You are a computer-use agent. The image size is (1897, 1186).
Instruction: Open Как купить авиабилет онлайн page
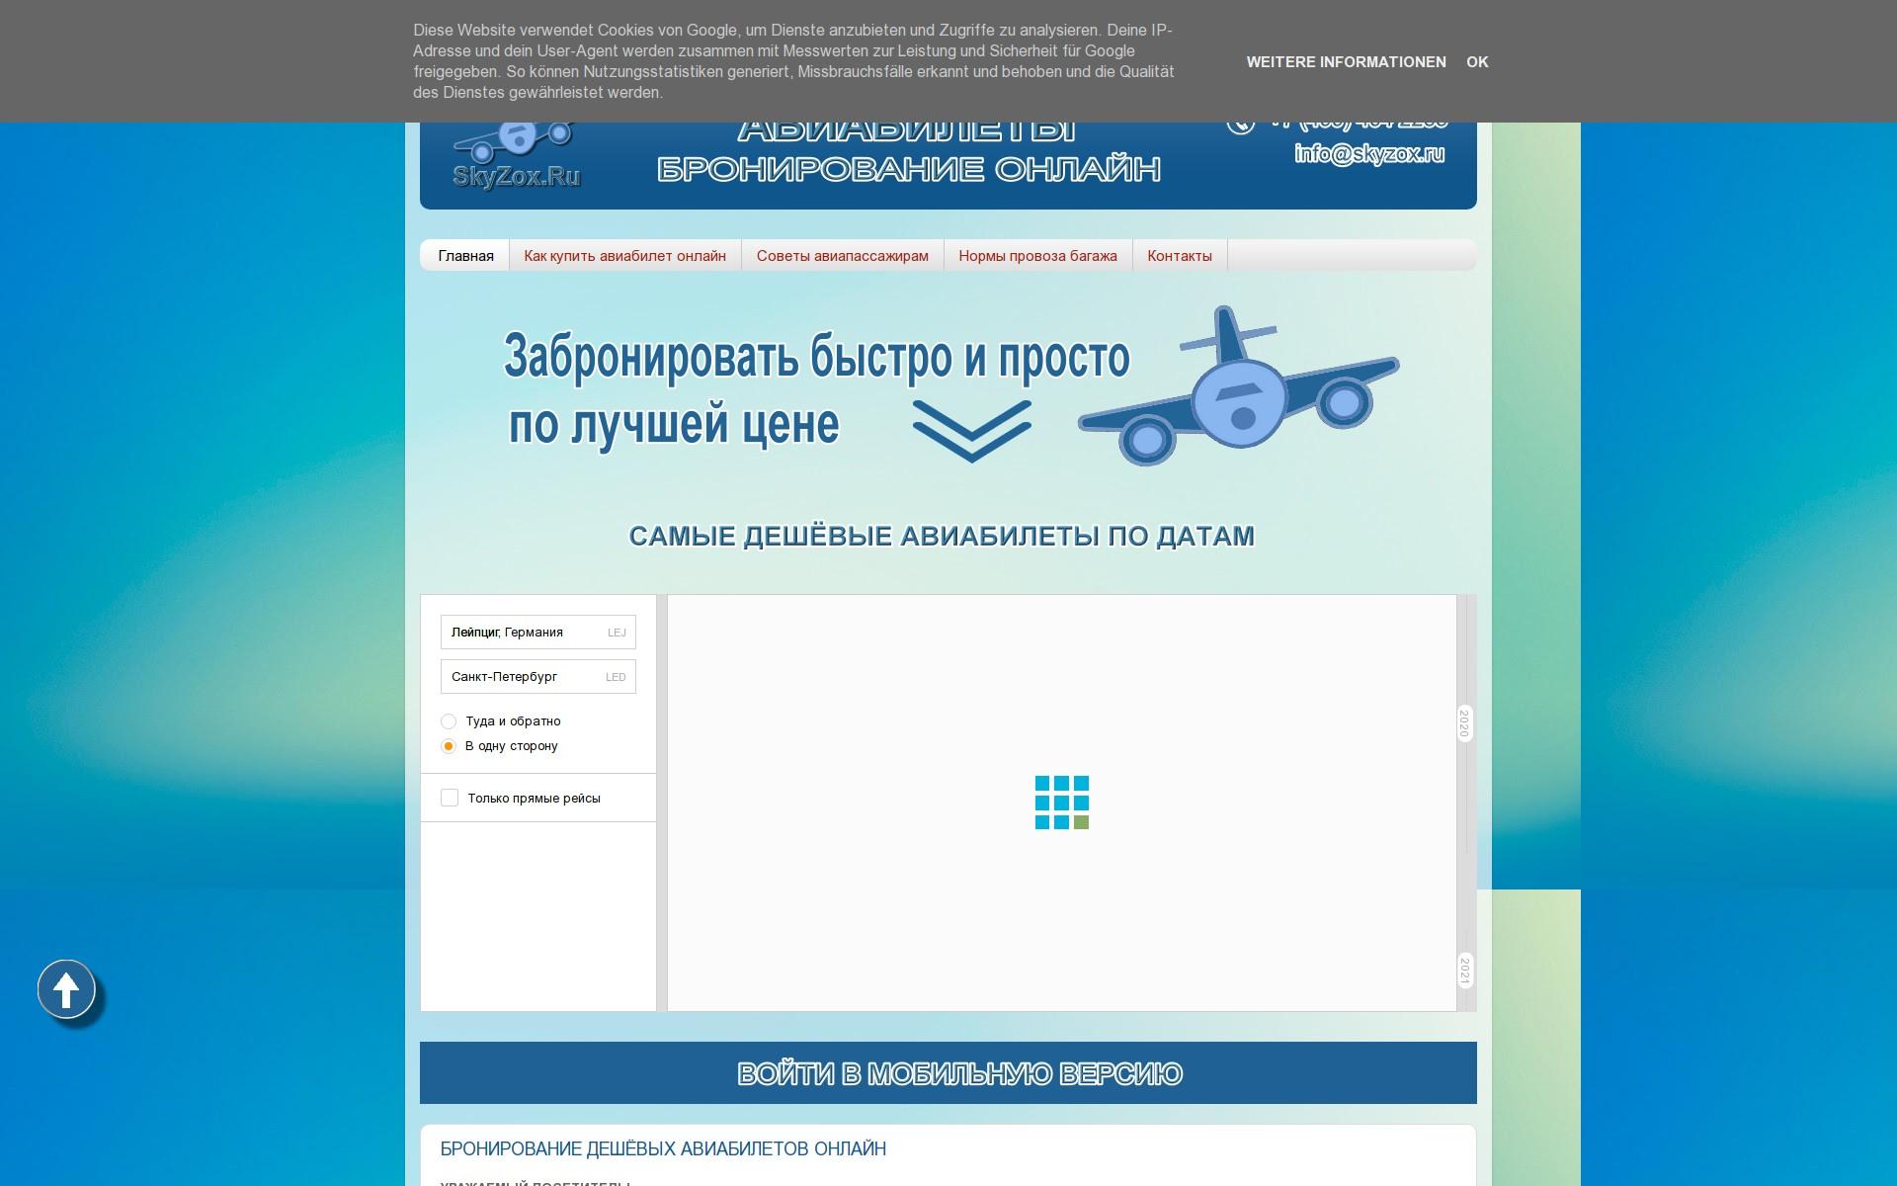(x=624, y=256)
